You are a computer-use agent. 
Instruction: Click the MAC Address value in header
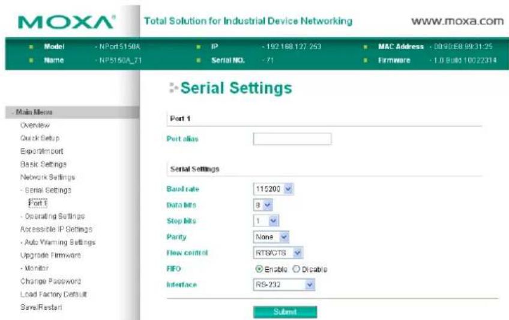click(x=463, y=47)
